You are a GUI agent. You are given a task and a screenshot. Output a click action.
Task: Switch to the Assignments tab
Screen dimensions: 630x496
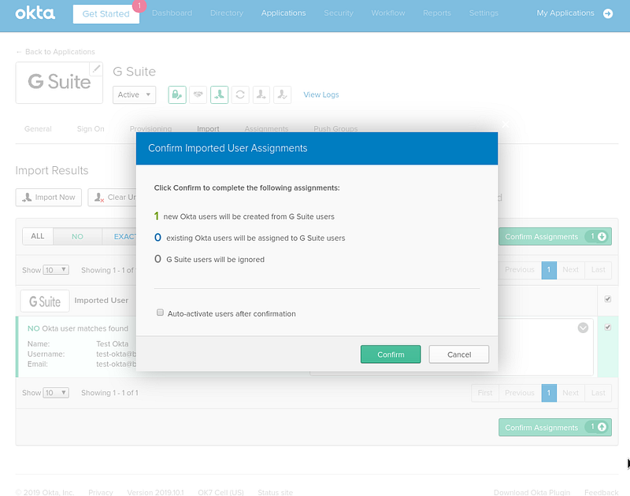[266, 129]
